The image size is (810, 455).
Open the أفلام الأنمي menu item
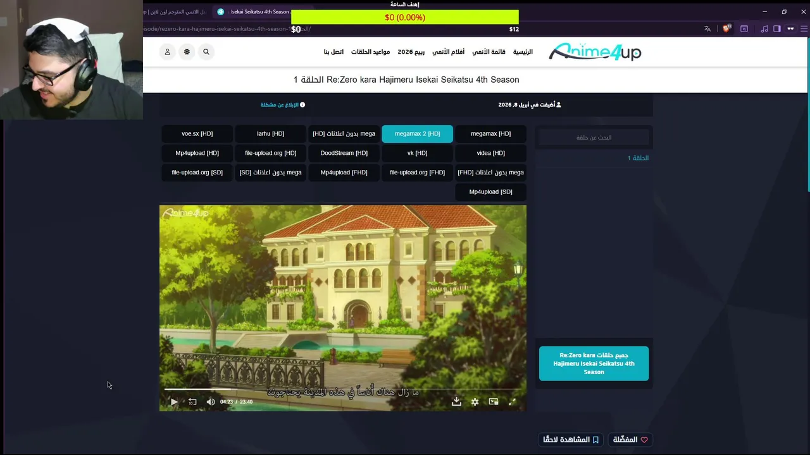click(x=448, y=52)
